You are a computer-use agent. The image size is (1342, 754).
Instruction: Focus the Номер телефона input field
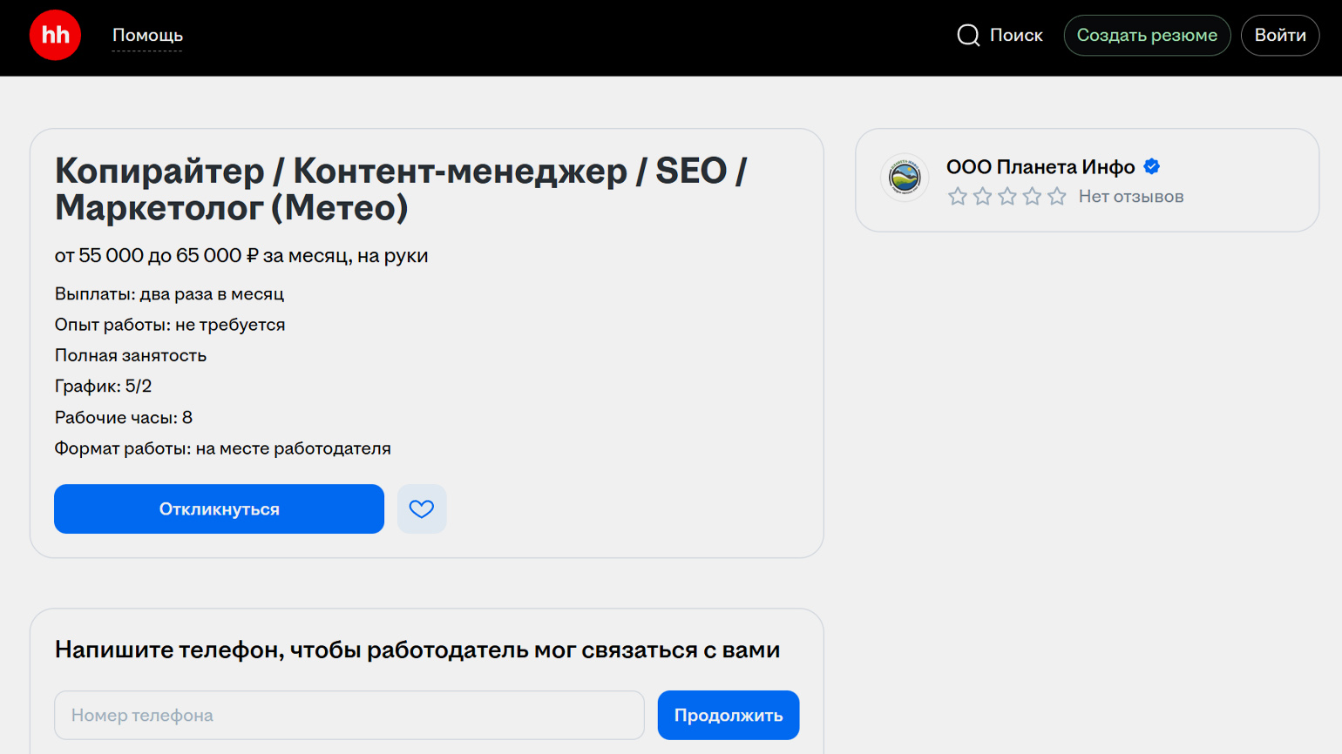pyautogui.click(x=349, y=716)
